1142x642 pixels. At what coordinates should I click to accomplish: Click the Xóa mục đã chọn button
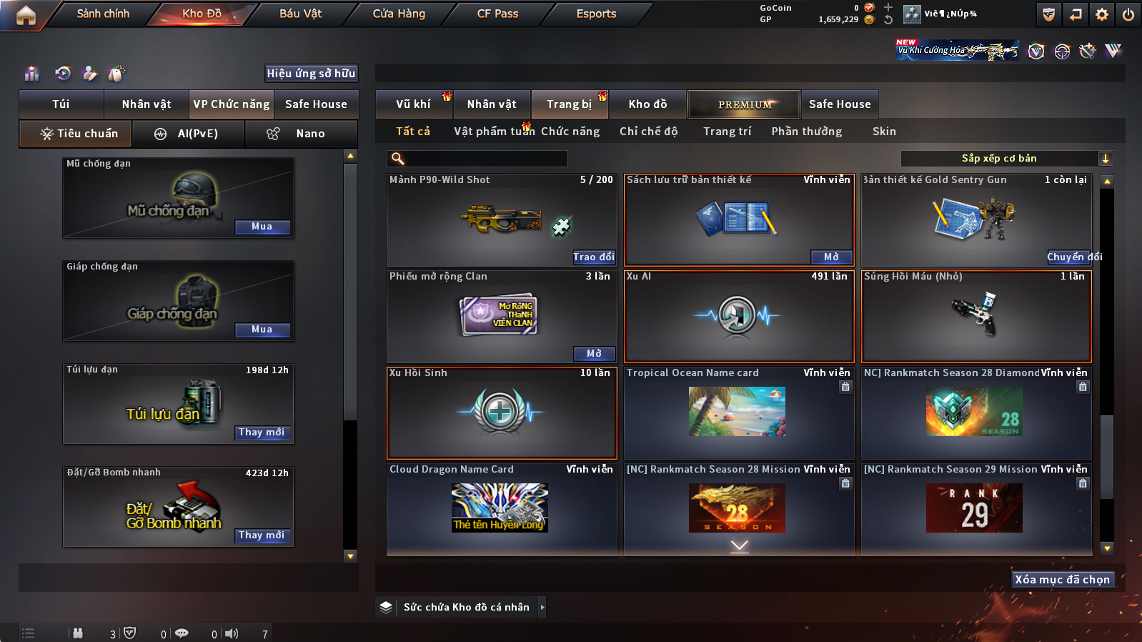point(1063,579)
